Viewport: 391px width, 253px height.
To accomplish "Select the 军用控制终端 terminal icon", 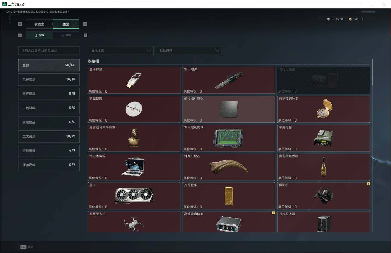I will [x=229, y=138].
